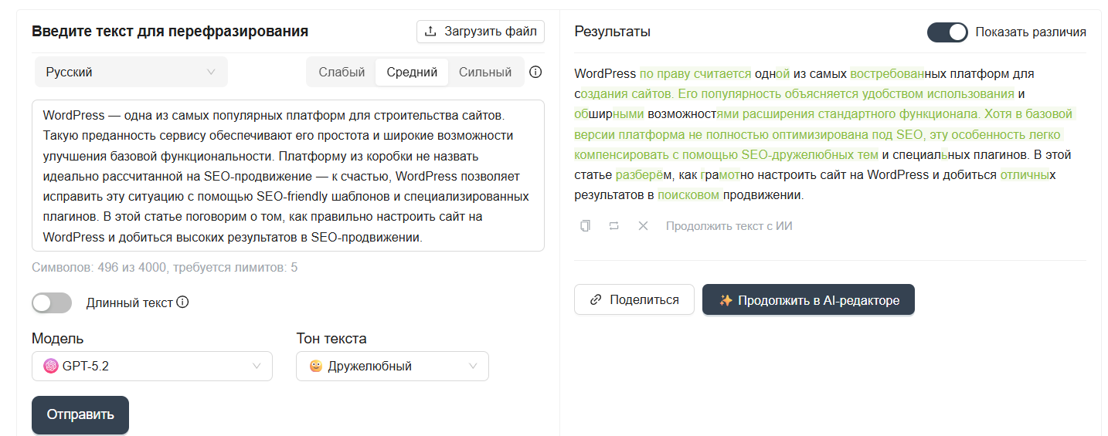
Task: Click the Поделиться link button
Action: [634, 299]
